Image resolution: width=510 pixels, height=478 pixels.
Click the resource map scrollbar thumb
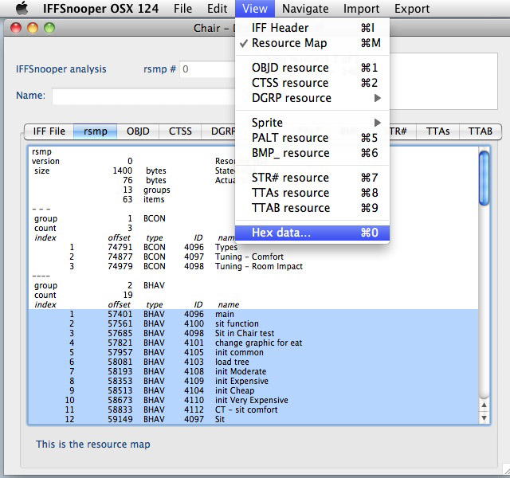(484, 178)
